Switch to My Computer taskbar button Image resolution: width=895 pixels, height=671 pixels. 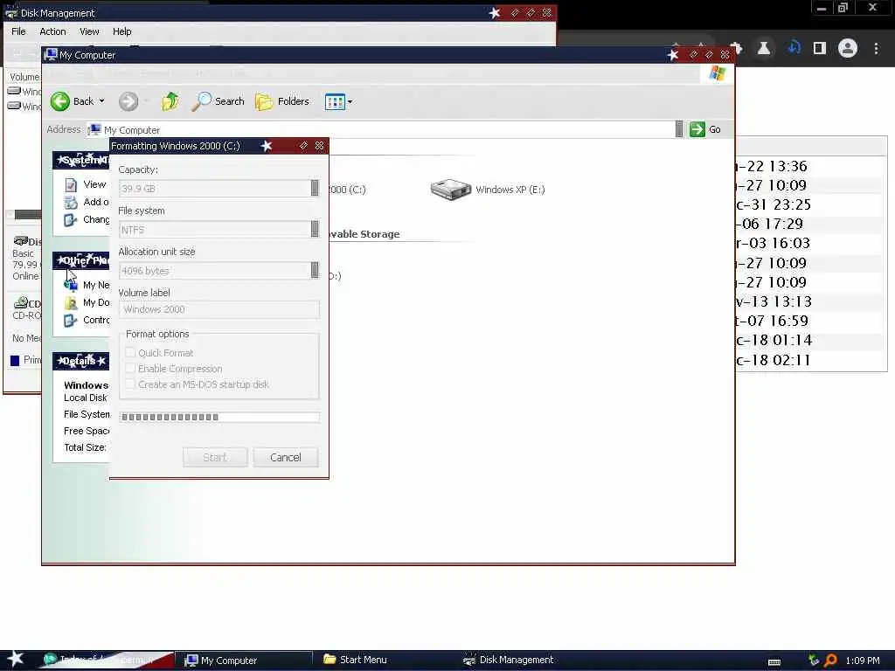tap(243, 661)
